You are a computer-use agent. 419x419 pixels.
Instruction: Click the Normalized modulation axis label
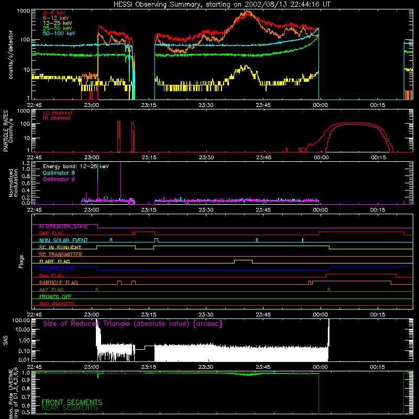click(13, 183)
